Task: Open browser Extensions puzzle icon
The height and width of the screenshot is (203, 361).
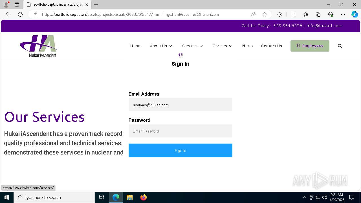Action: (x=279, y=14)
